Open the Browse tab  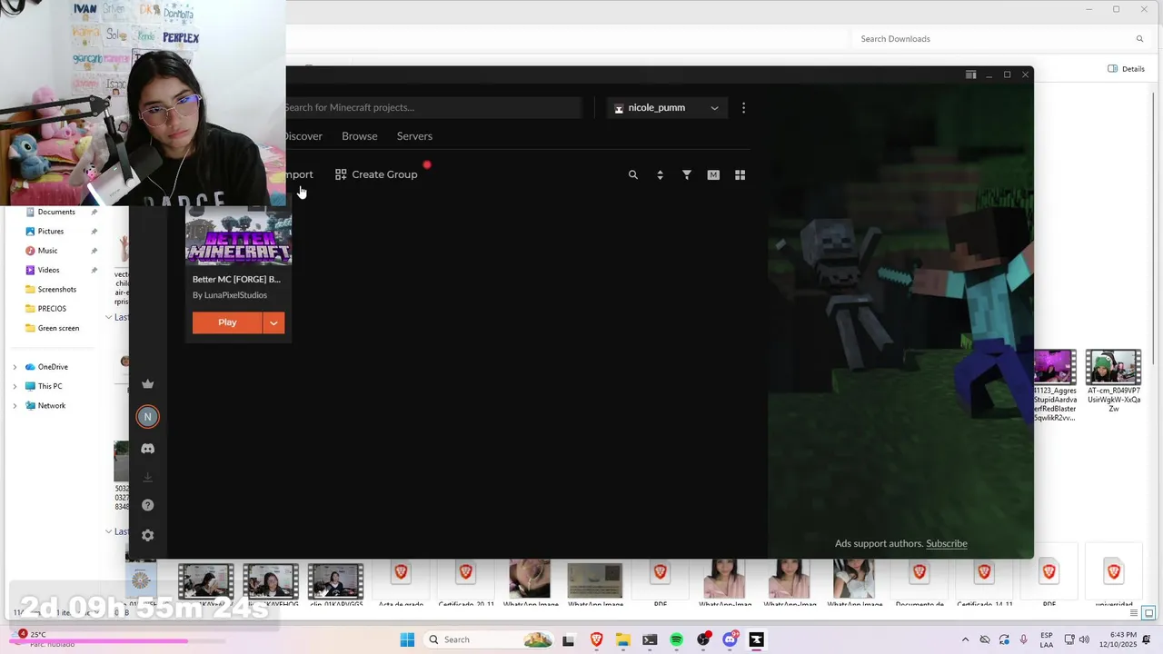click(360, 136)
